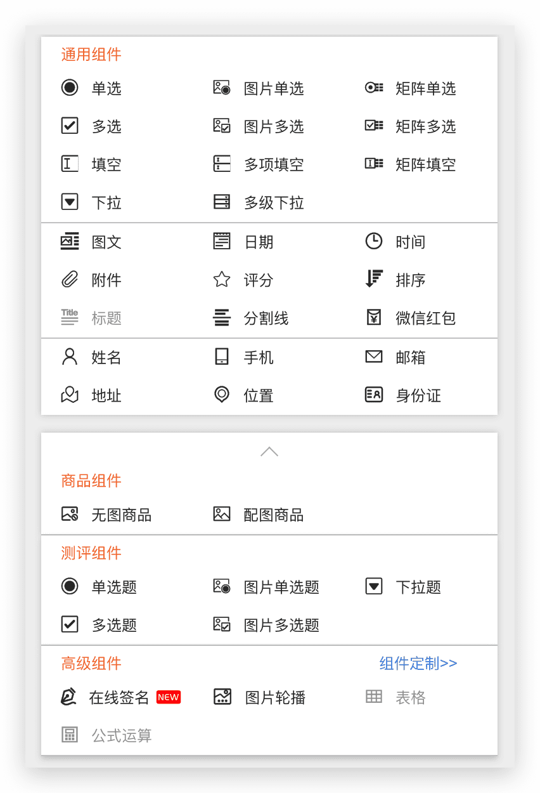Click the 身份证 label
The width and height of the screenshot is (540, 793).
[418, 395]
